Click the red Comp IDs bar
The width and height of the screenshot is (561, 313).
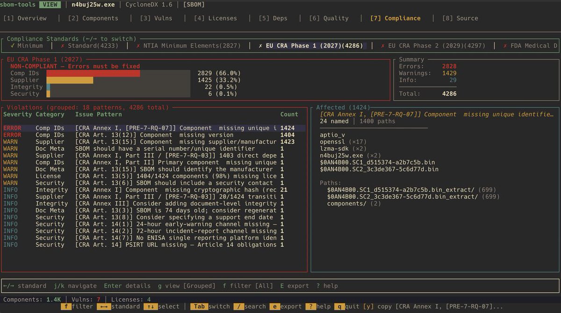click(93, 73)
